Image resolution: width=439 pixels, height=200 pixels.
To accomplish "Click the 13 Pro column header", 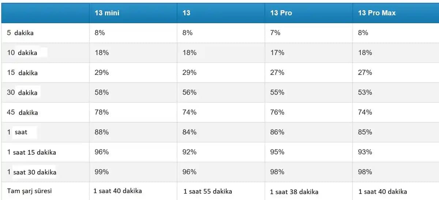I will 281,13.
